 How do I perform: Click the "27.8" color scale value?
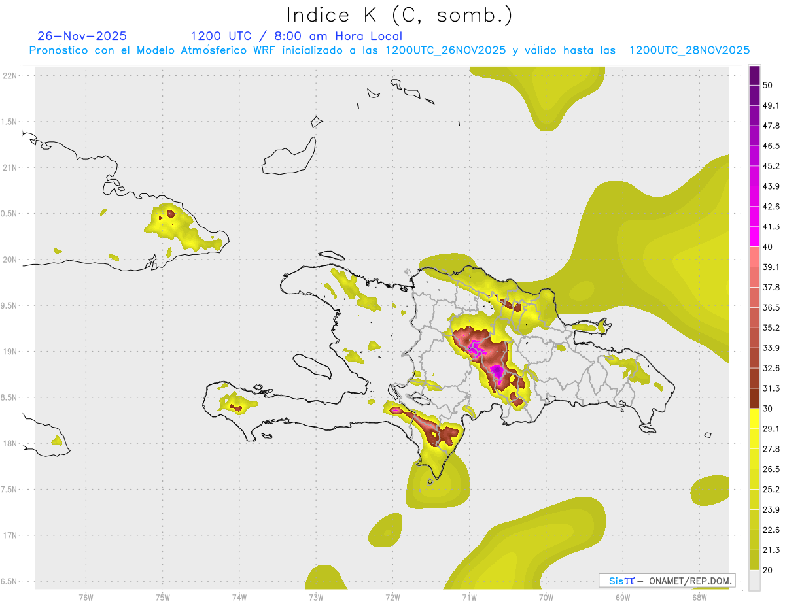point(771,448)
